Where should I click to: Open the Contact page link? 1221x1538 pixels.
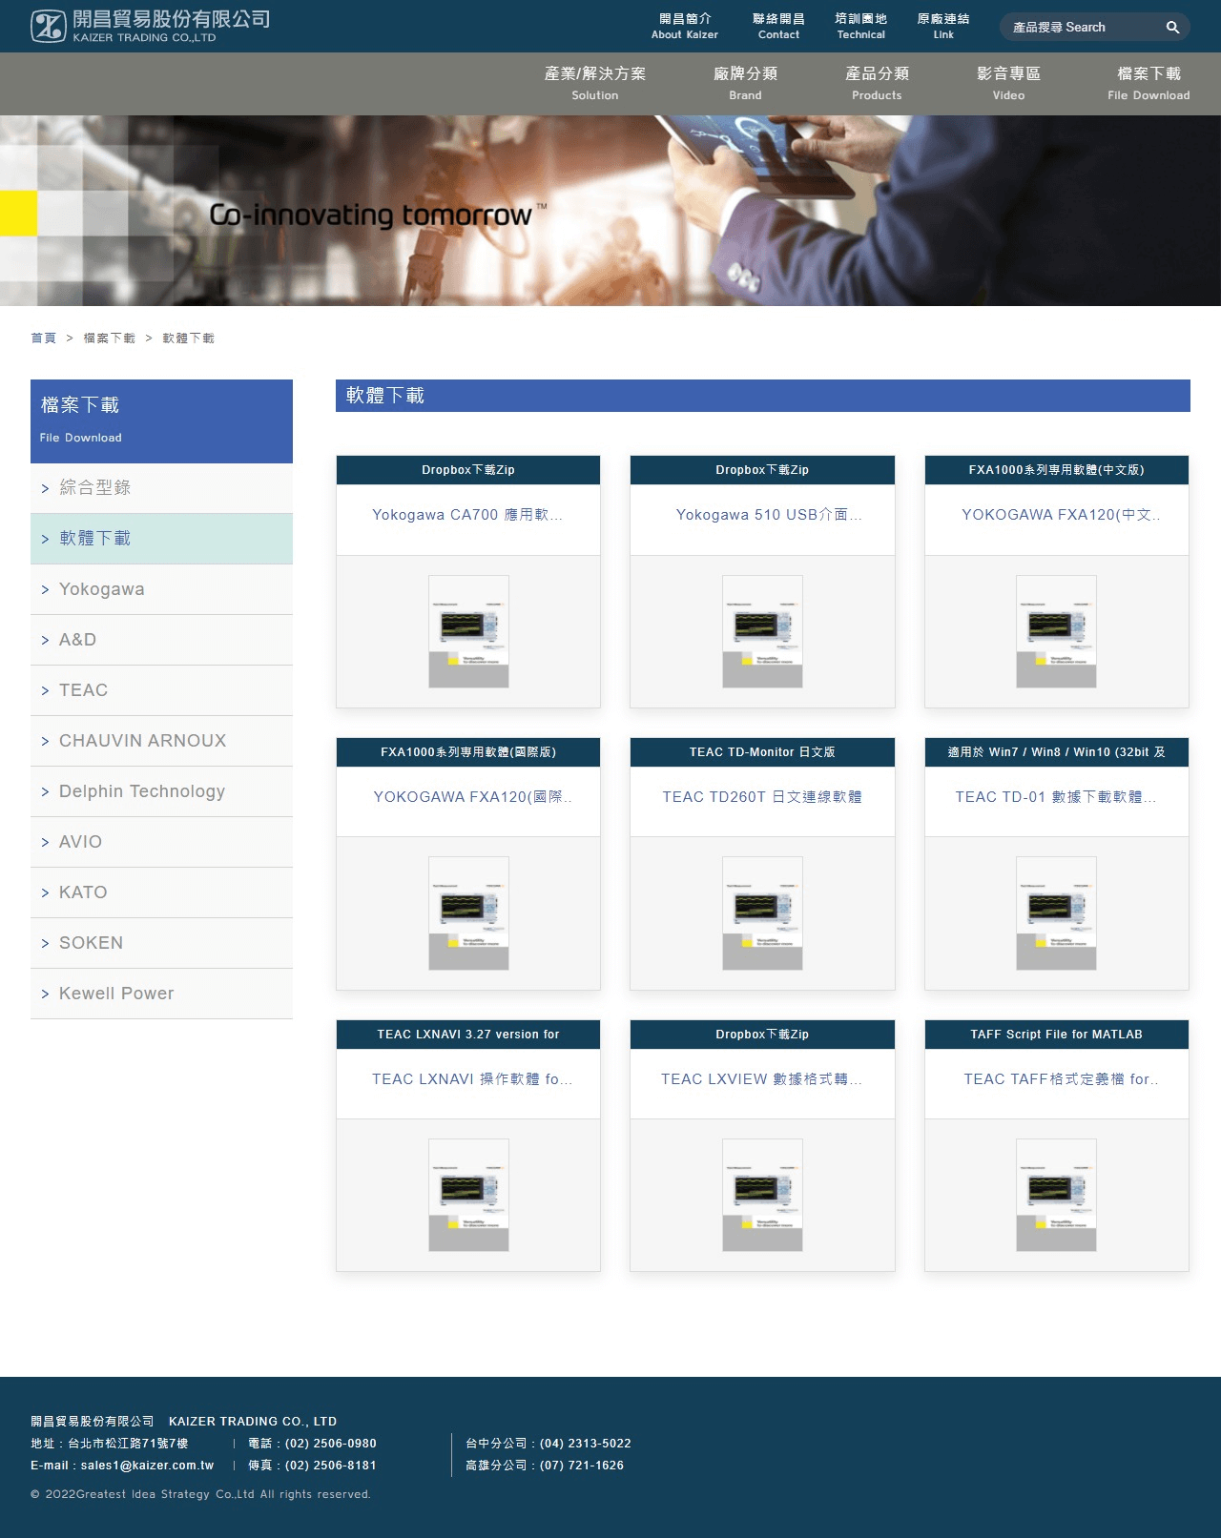(778, 27)
